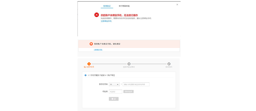
Task: Click the orange step 1 marker
Action: [89, 64]
